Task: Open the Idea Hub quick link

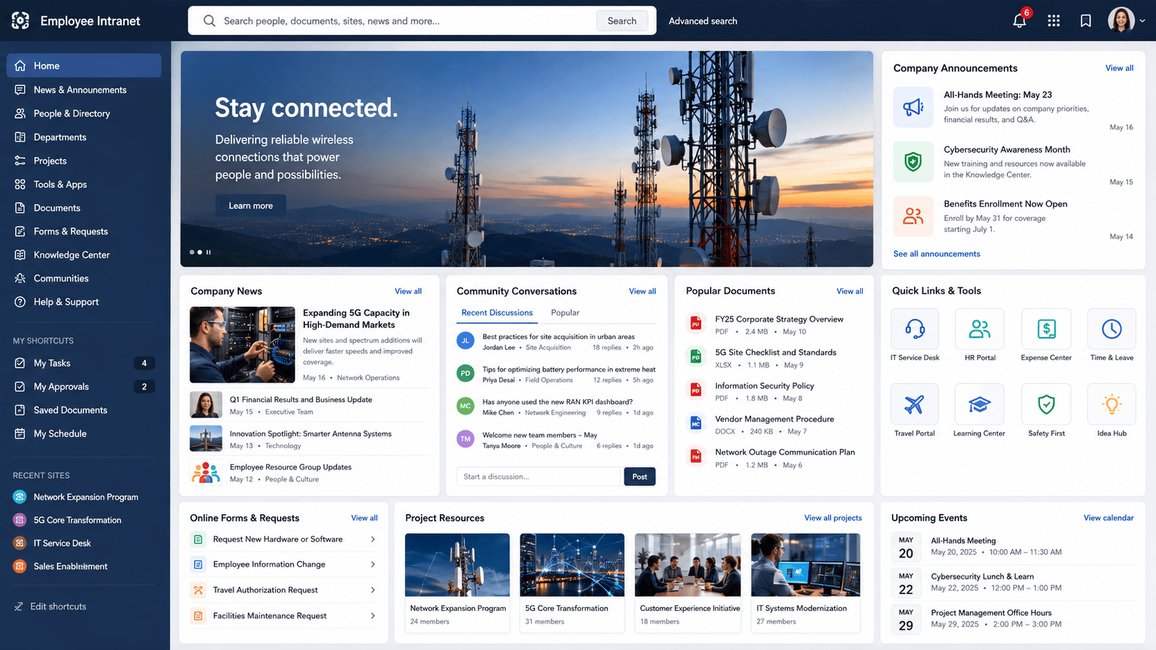Action: (1112, 405)
